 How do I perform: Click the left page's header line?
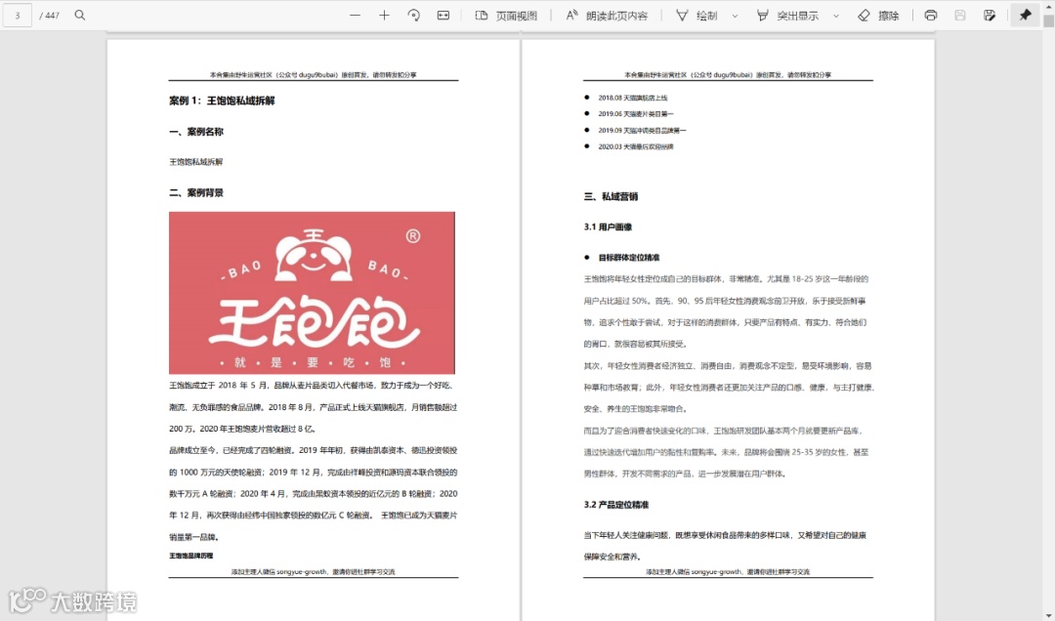[x=314, y=74]
